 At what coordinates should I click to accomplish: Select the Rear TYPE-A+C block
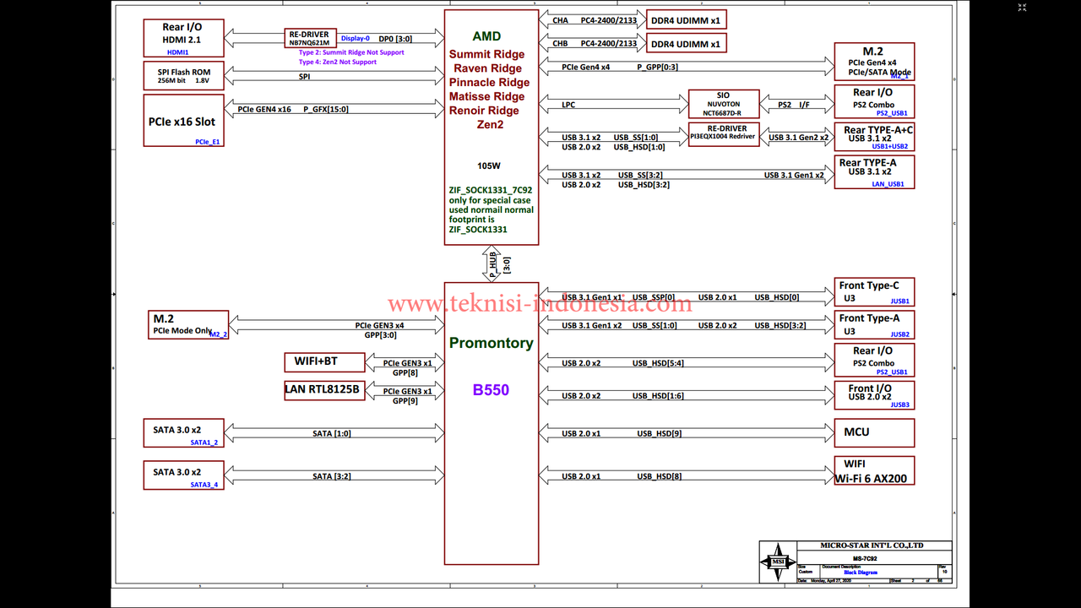874,138
